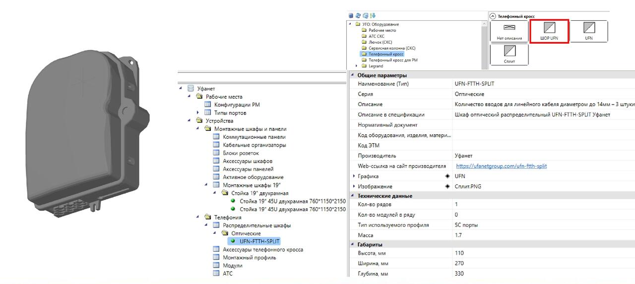Expand the Legrand folder arrow

(357, 66)
